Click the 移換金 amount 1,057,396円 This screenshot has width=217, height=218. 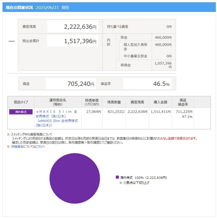coord(163,65)
